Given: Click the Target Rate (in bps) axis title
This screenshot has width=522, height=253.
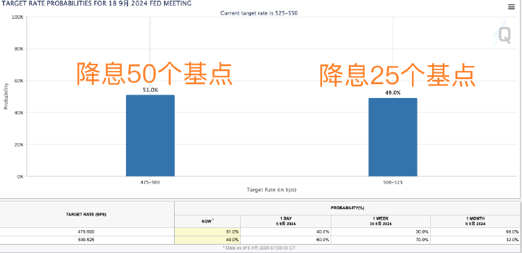Looking at the screenshot, I should click(x=271, y=190).
